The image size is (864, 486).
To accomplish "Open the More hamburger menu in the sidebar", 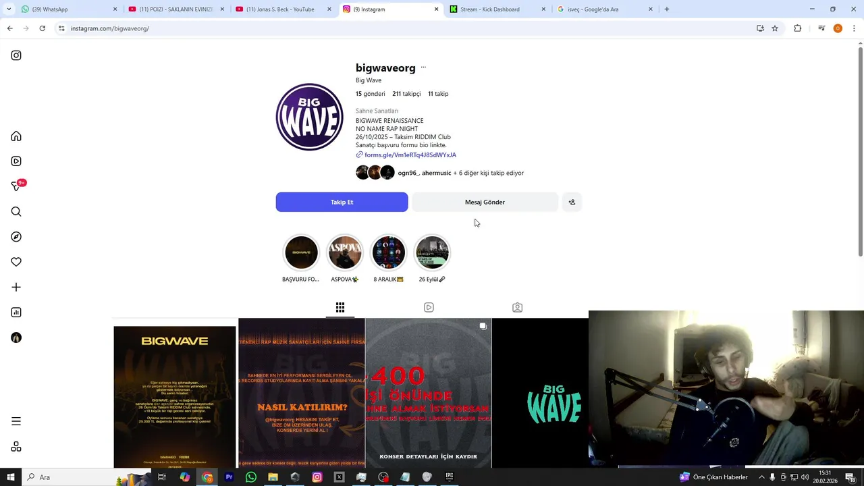I will [x=16, y=421].
